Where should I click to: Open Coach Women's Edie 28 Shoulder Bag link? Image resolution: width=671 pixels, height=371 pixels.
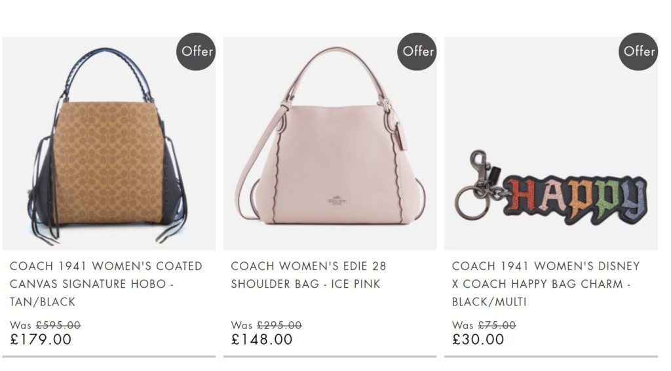pos(309,275)
